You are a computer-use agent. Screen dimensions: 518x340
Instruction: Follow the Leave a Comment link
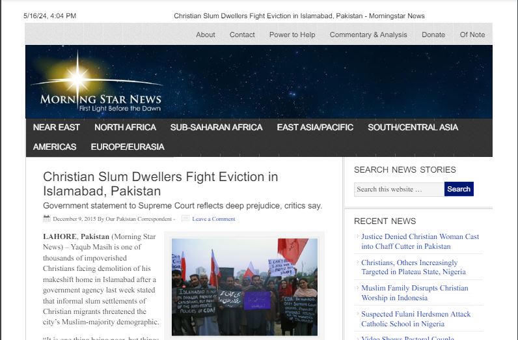point(213,219)
